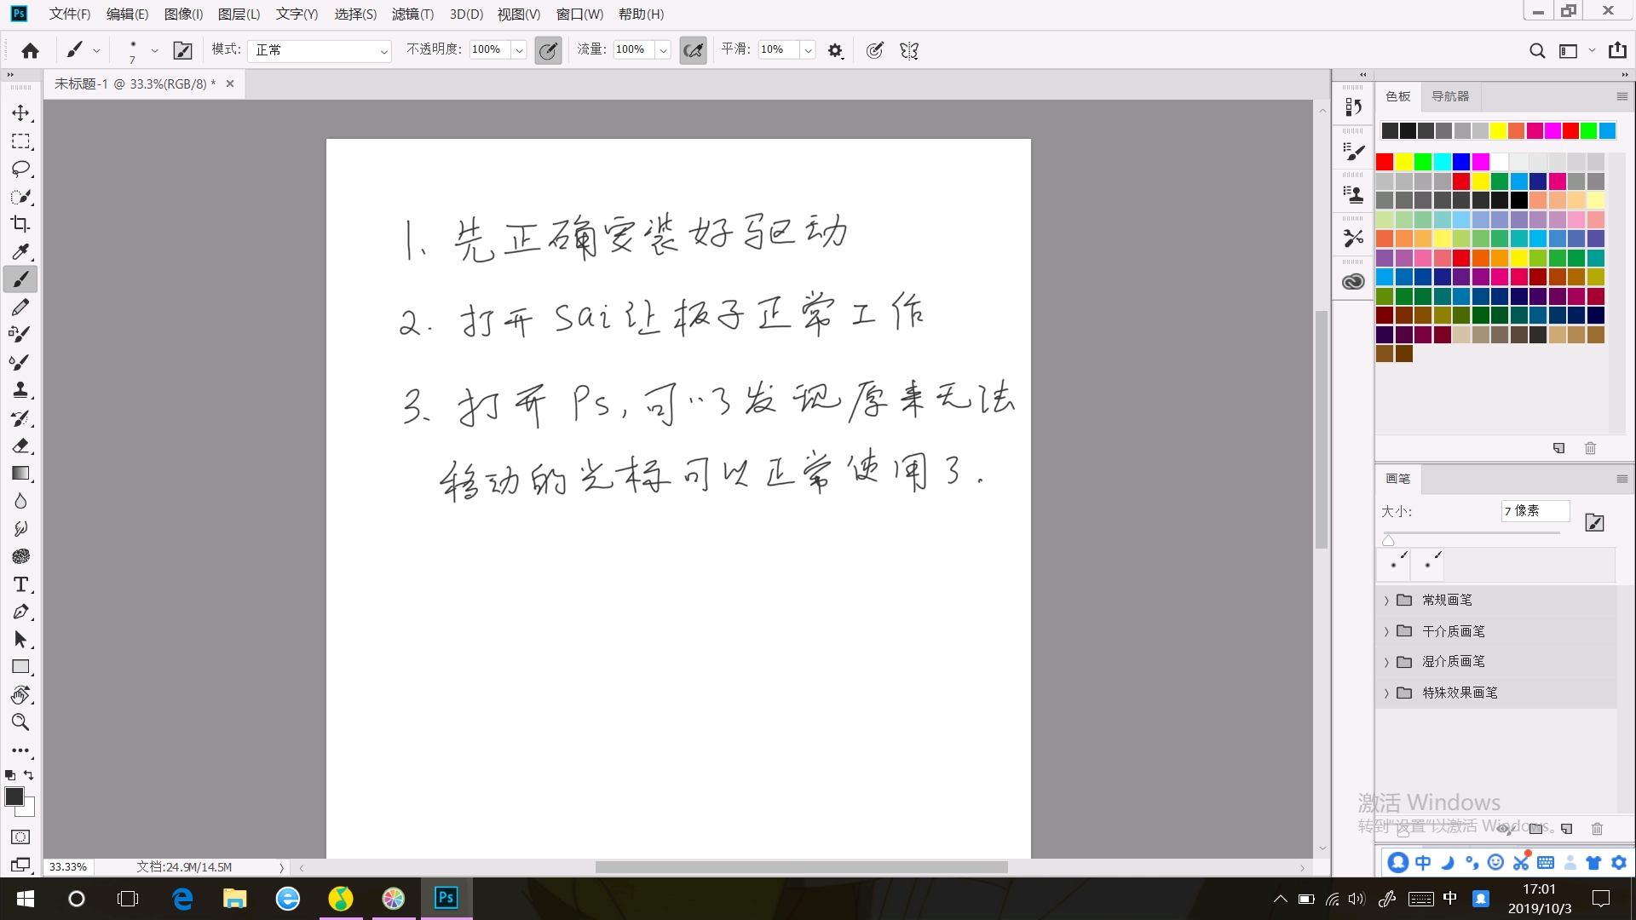1636x920 pixels.
Task: Select the Gradient tool
Action: coord(20,474)
